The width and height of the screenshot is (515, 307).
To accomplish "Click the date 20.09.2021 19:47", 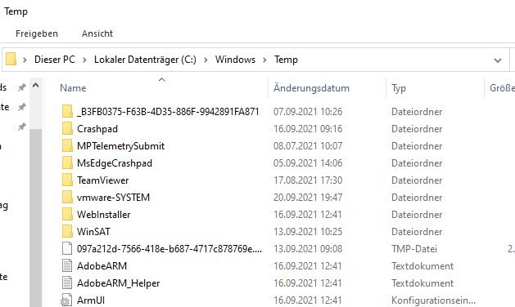I will pyautogui.click(x=308, y=198).
